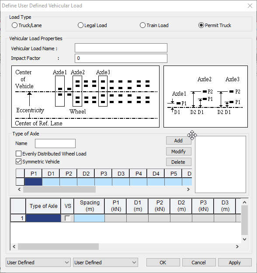Open the first User Defined dropdown
The image size is (257, 273).
pos(38,263)
